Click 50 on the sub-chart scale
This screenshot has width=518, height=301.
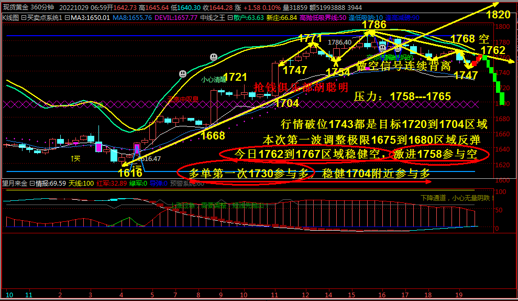pyautogui.click(x=499, y=210)
